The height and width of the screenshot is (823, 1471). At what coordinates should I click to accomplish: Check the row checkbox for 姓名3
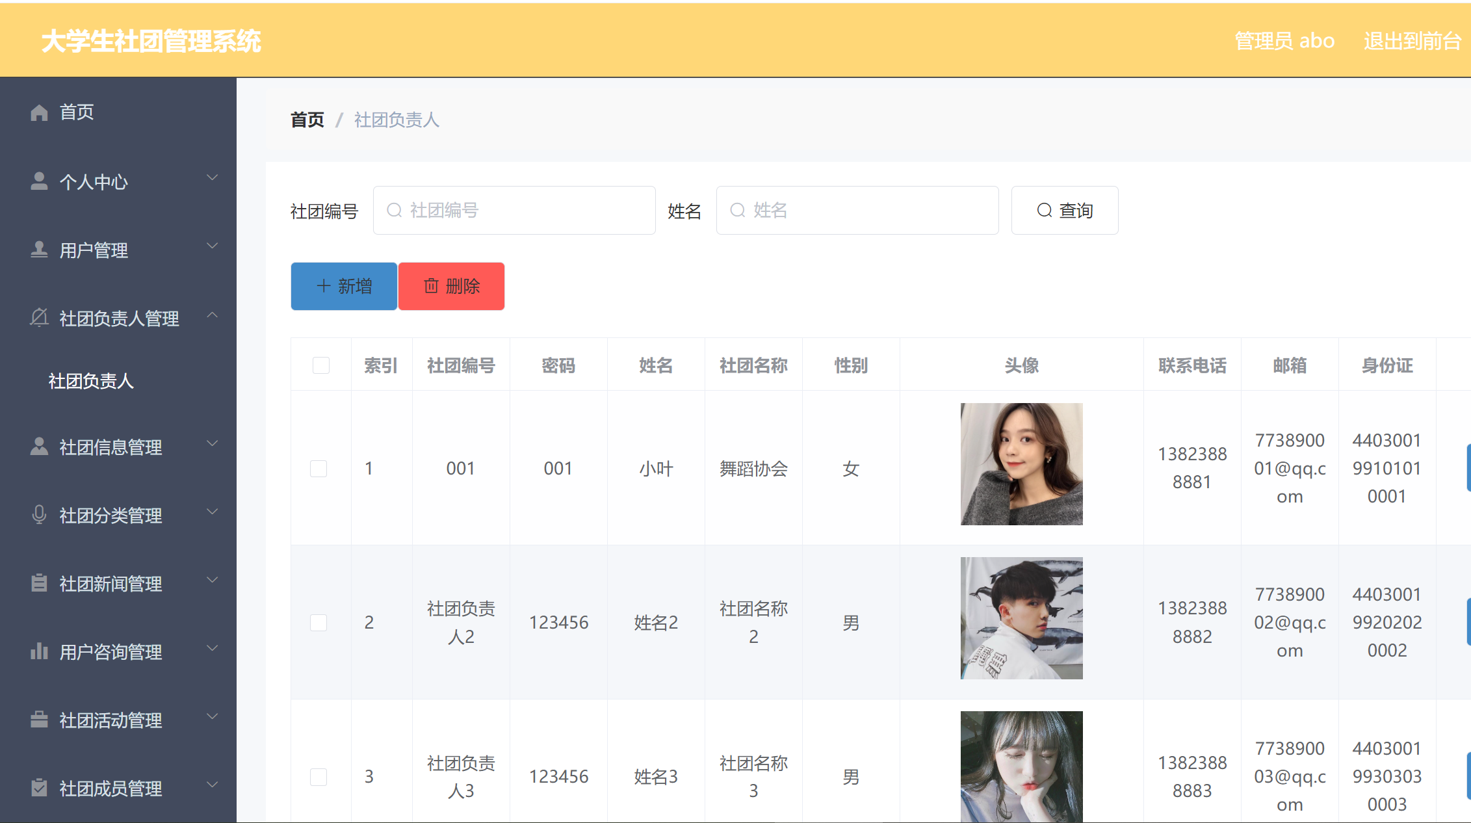pyautogui.click(x=319, y=777)
